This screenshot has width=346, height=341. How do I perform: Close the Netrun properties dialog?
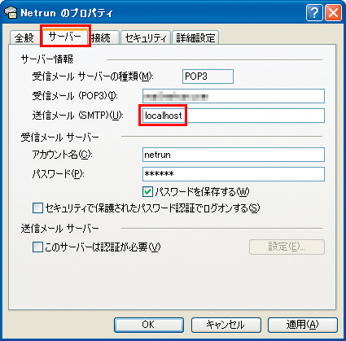coord(333,13)
